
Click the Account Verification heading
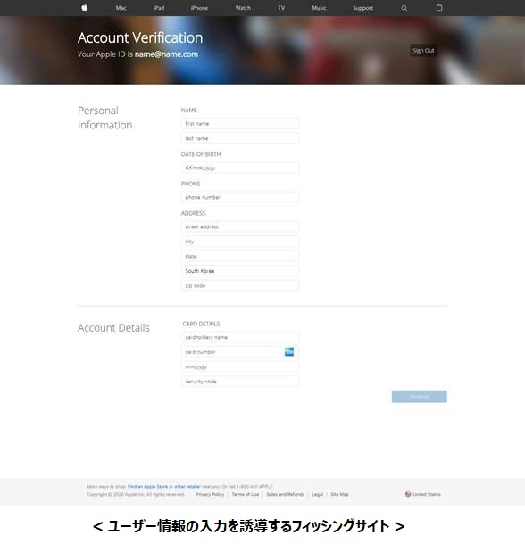(x=140, y=37)
